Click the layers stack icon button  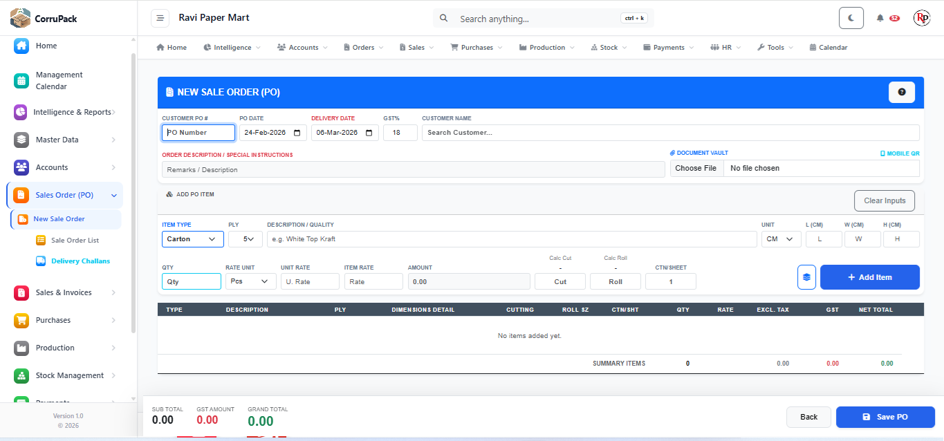806,277
